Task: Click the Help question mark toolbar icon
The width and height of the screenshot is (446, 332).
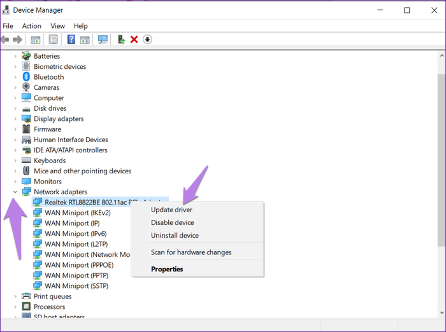Action: (71, 40)
